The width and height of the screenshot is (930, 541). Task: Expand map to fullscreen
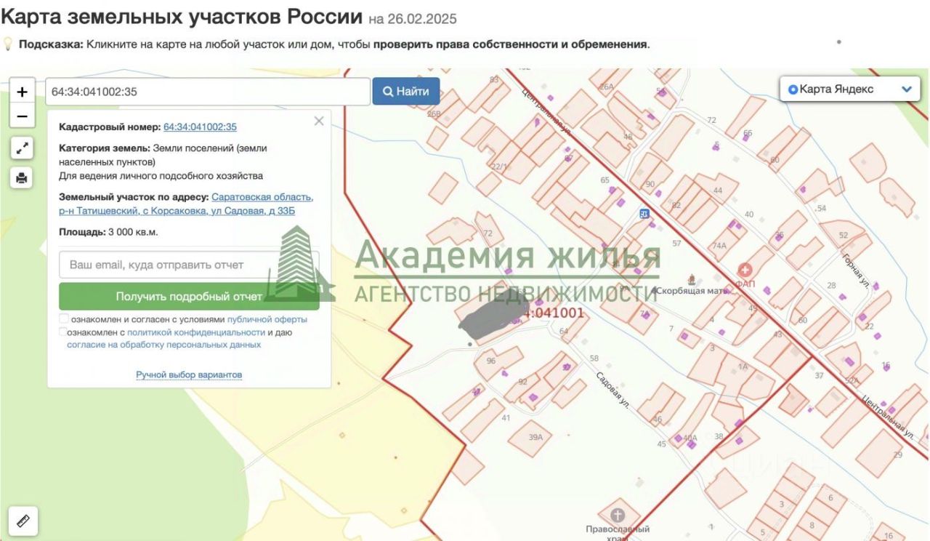pos(22,148)
